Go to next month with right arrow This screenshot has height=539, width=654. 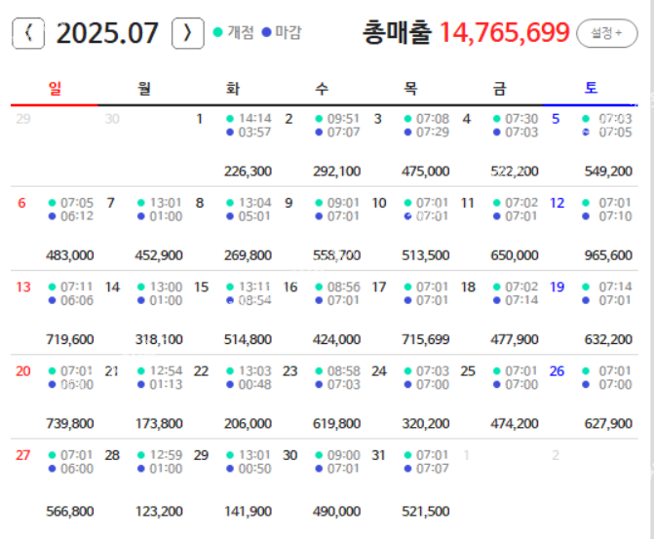pos(187,33)
